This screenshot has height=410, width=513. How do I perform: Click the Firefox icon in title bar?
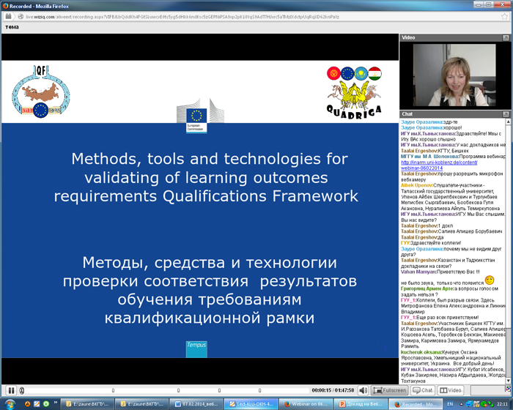click(5, 6)
